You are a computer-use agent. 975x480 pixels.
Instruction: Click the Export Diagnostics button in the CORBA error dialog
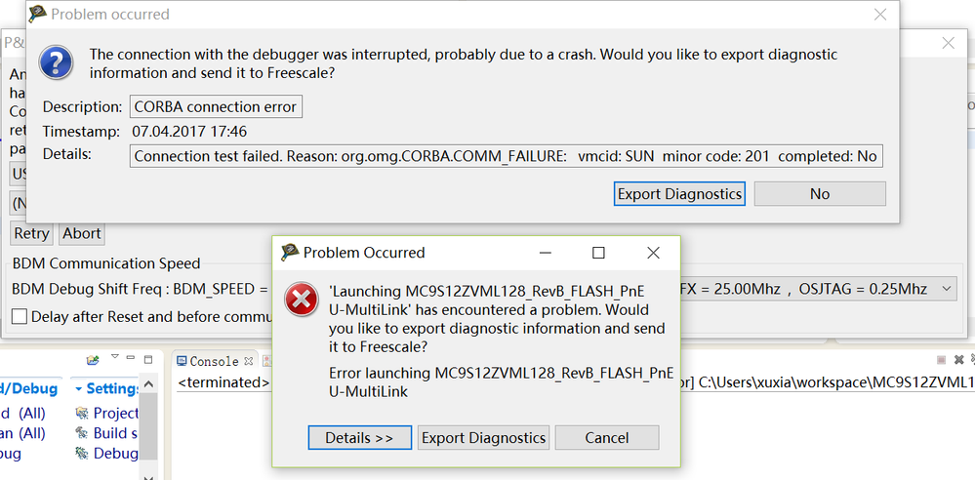click(x=679, y=194)
